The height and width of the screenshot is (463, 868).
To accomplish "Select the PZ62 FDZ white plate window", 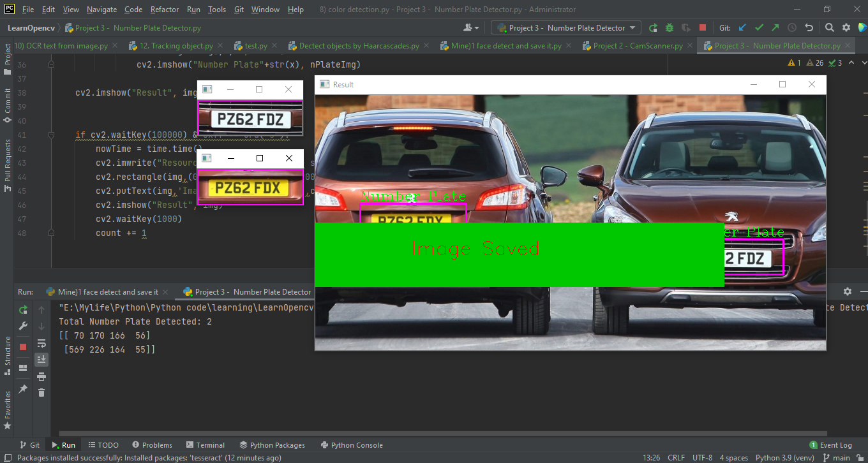I will point(250,109).
